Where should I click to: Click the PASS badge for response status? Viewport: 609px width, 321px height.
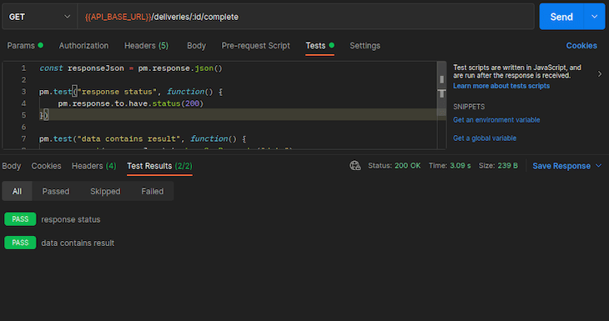pos(20,219)
